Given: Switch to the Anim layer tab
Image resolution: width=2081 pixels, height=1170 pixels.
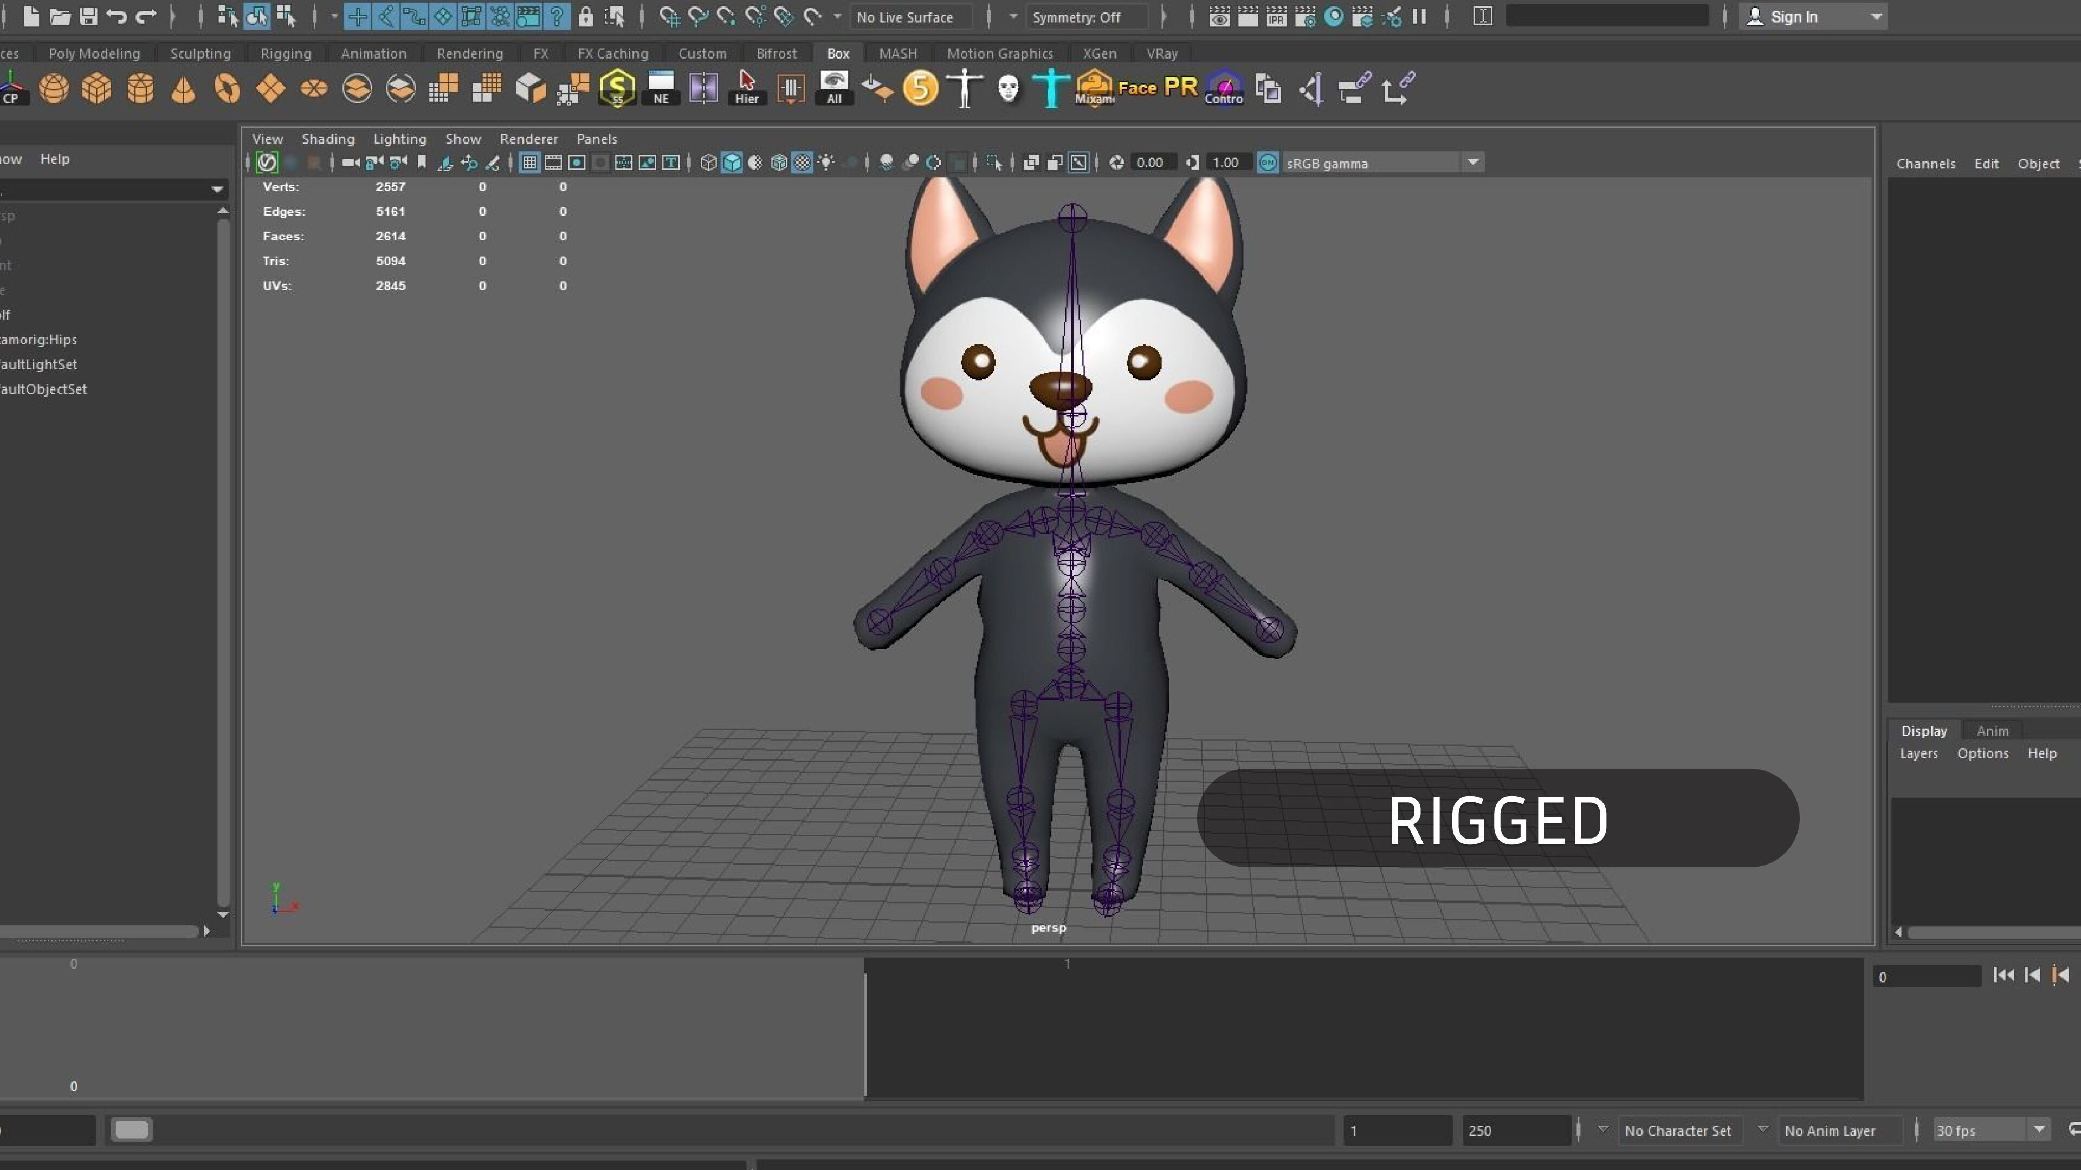Looking at the screenshot, I should tap(1992, 731).
